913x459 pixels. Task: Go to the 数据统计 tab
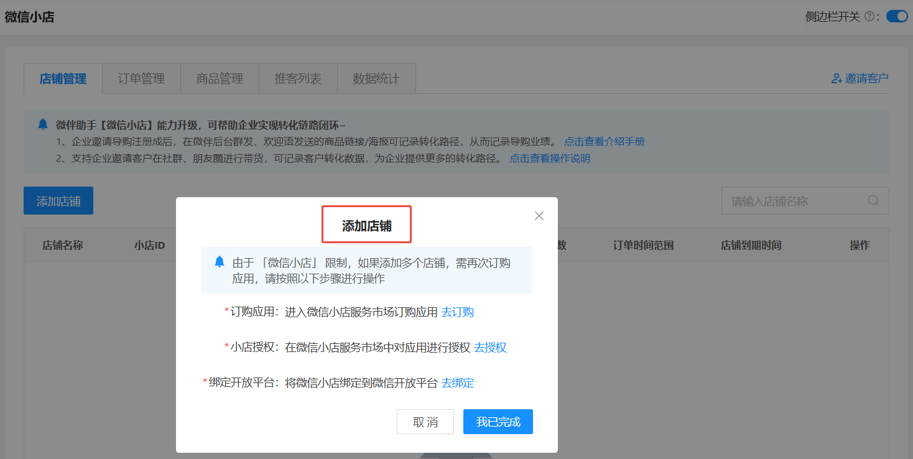point(376,78)
